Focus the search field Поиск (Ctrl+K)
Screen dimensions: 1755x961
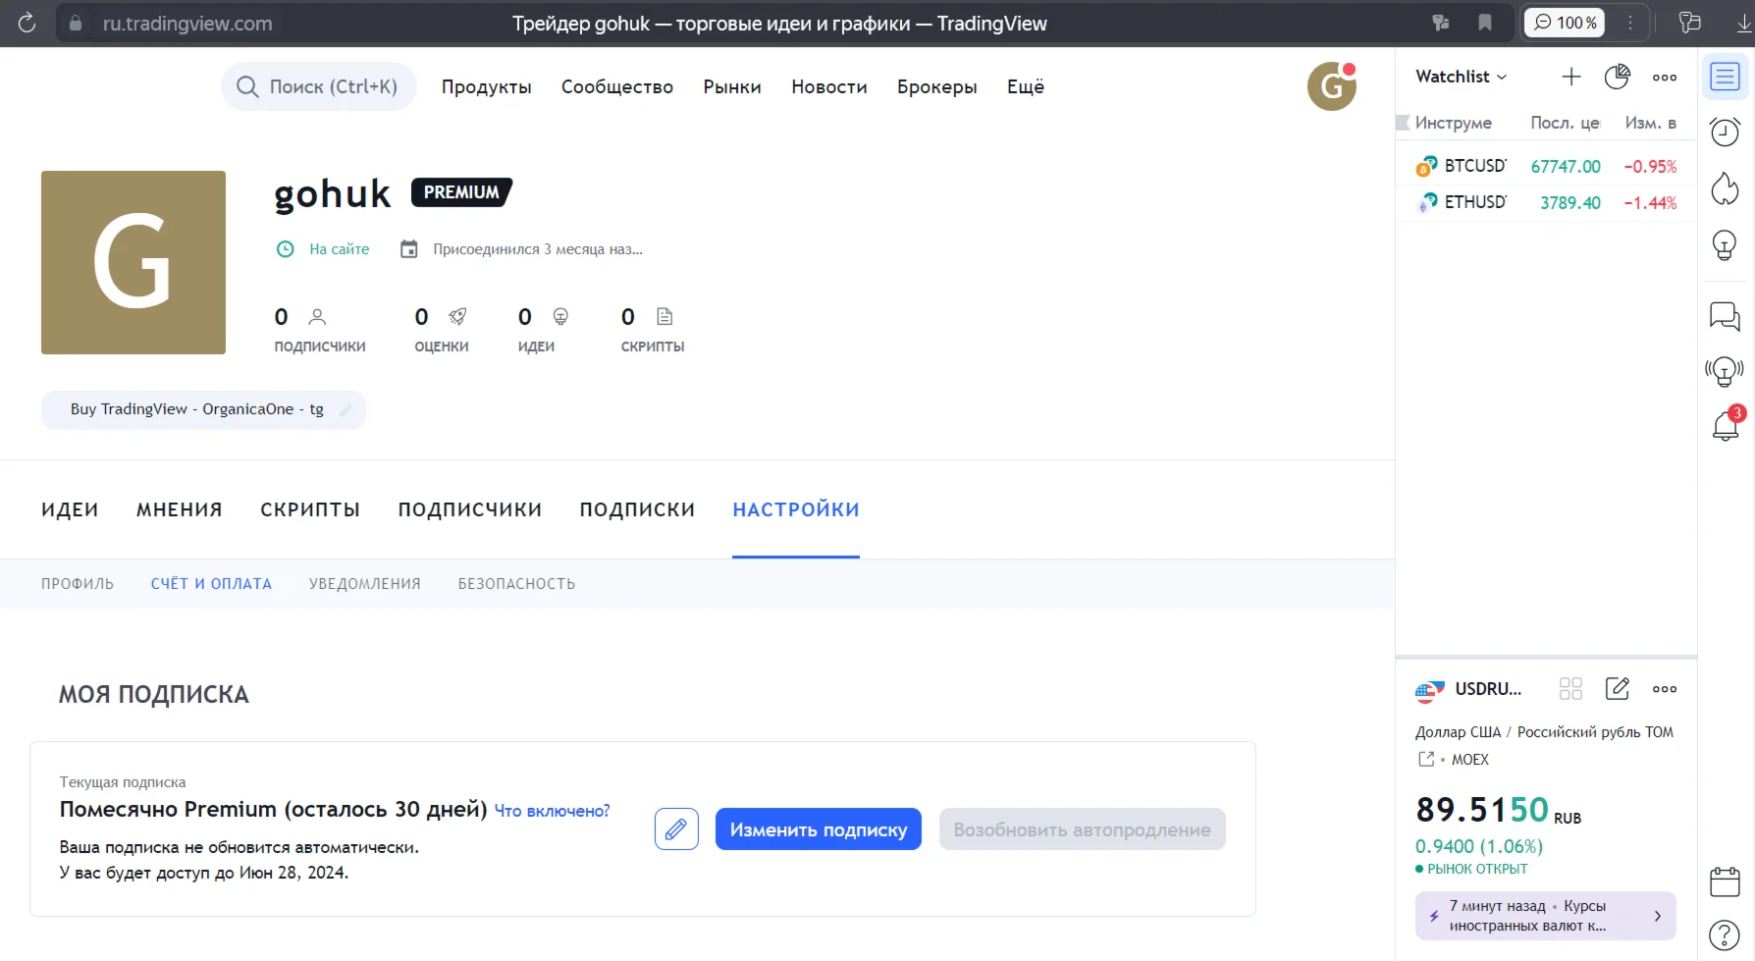(x=319, y=86)
